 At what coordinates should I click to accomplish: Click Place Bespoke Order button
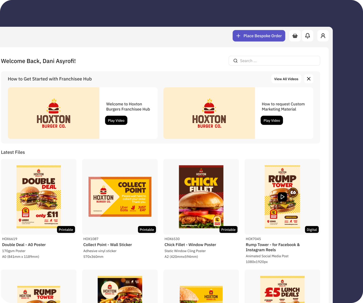point(259,36)
